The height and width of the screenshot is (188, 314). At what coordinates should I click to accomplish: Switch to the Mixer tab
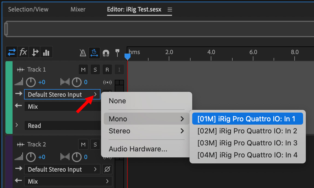78,9
